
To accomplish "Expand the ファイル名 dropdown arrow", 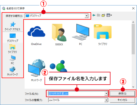I will point(106,94).
